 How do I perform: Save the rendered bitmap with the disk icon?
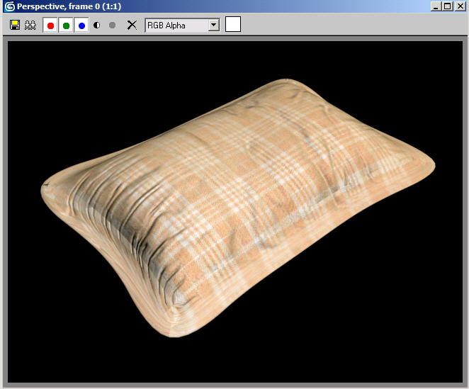click(x=14, y=25)
